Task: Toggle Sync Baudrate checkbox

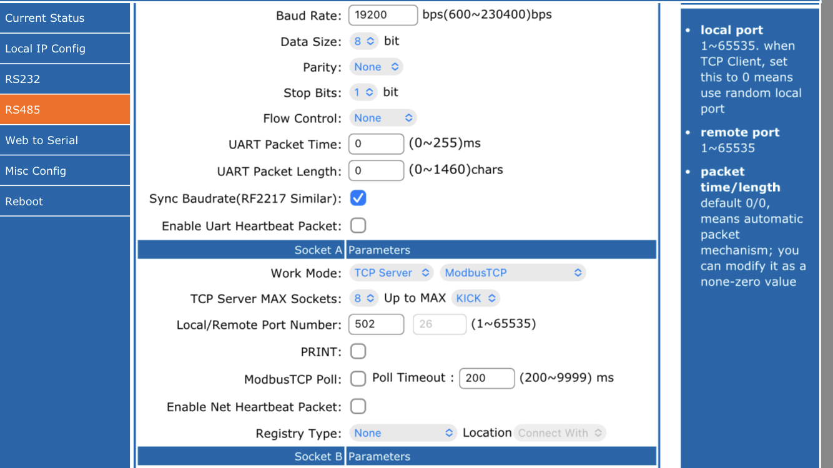Action: pyautogui.click(x=358, y=198)
